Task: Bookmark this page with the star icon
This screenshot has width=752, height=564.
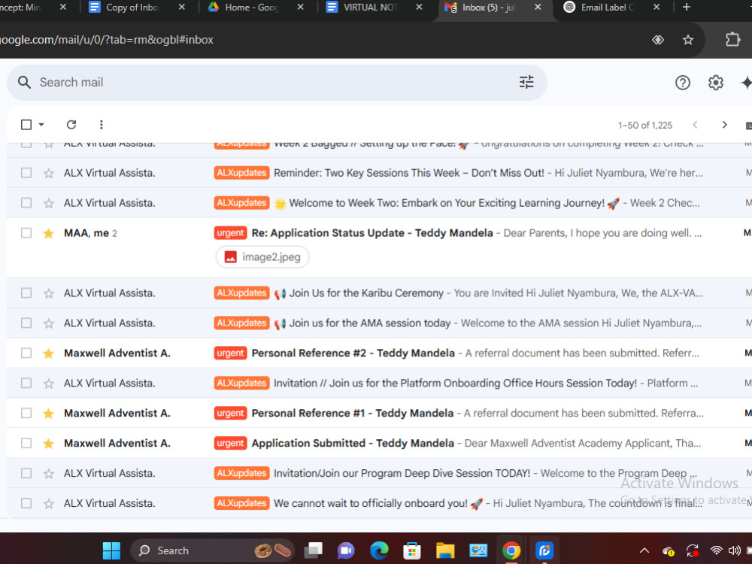Action: (x=688, y=40)
